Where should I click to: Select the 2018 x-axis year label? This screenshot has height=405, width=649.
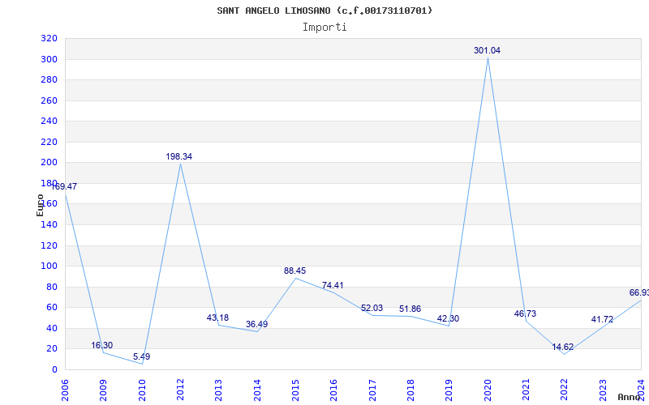410,390
